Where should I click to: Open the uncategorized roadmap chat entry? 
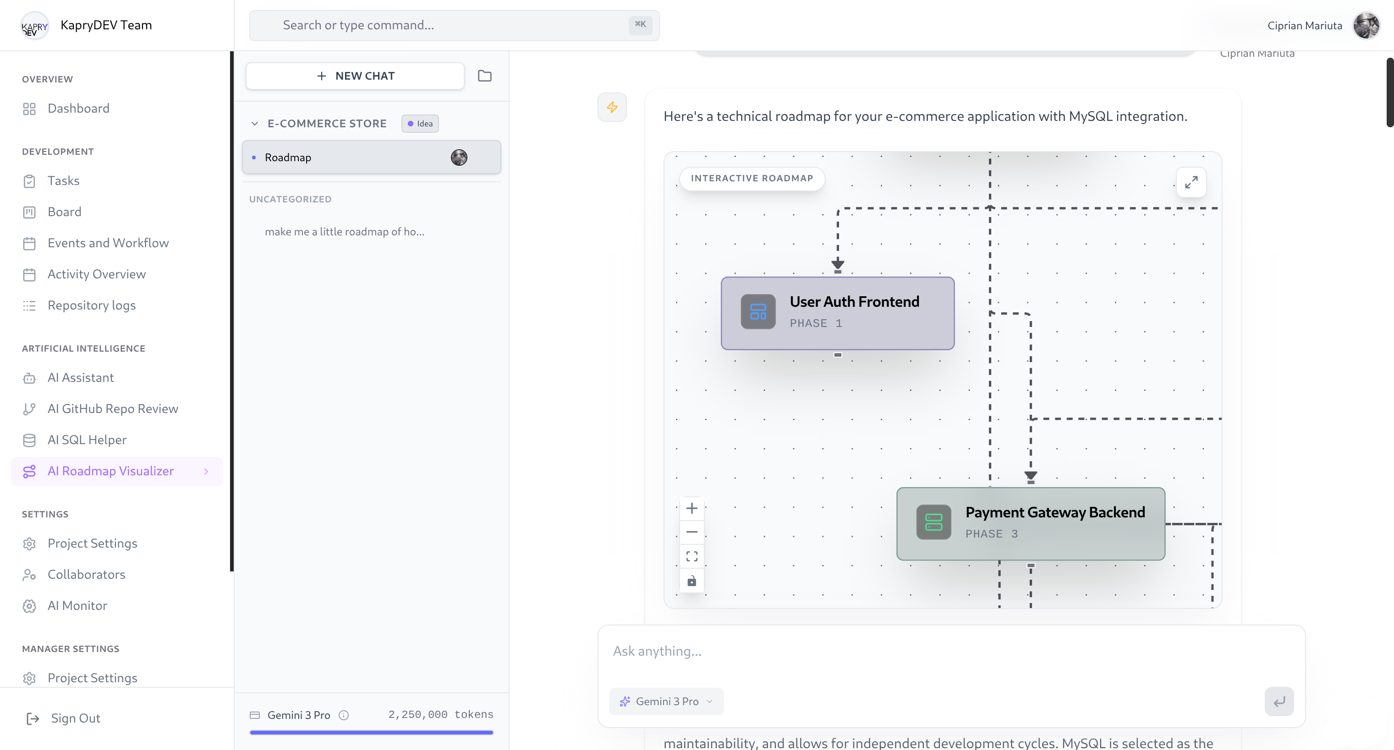[344, 232]
